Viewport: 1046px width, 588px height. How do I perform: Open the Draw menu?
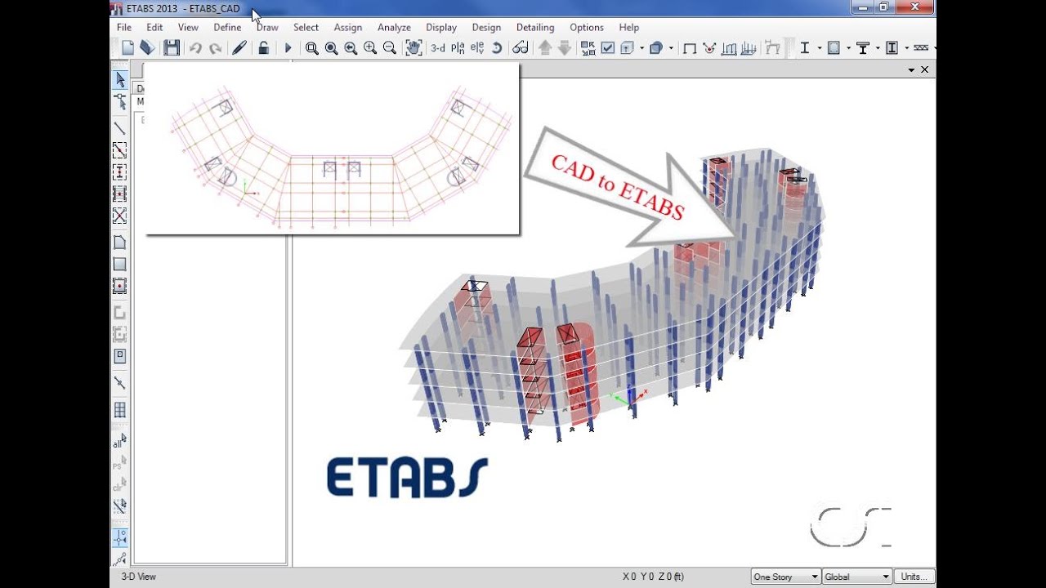tap(267, 27)
